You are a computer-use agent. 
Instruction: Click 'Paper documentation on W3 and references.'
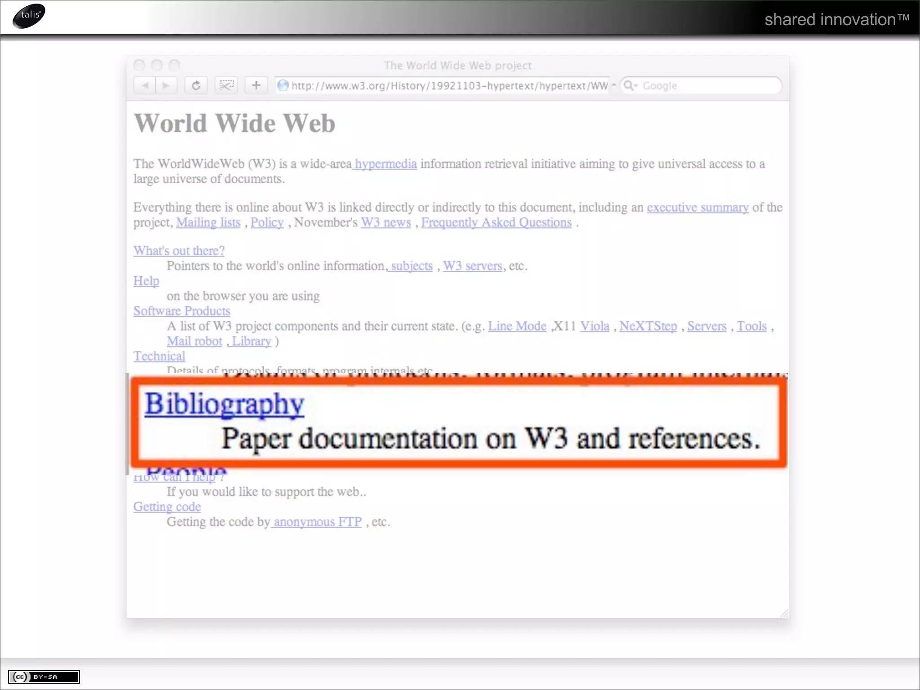491,439
